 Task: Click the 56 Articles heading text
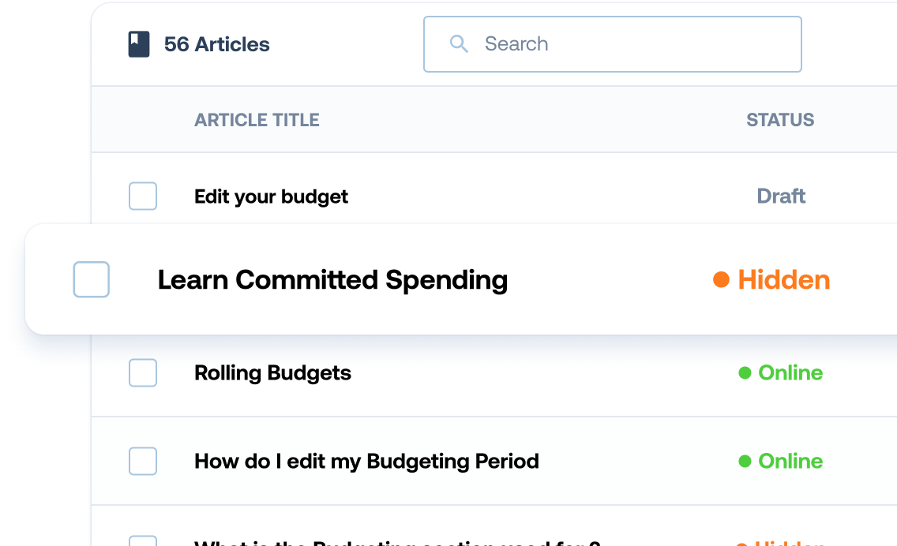[x=216, y=44]
